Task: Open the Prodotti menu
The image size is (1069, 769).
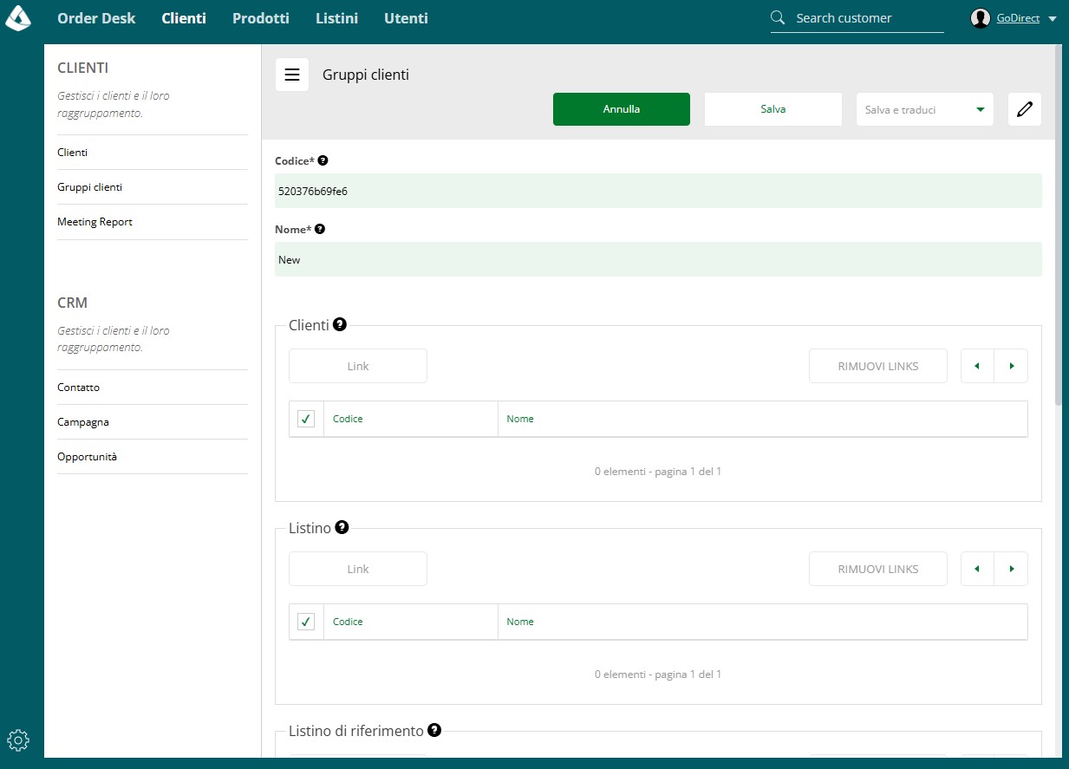Action: 261,18
